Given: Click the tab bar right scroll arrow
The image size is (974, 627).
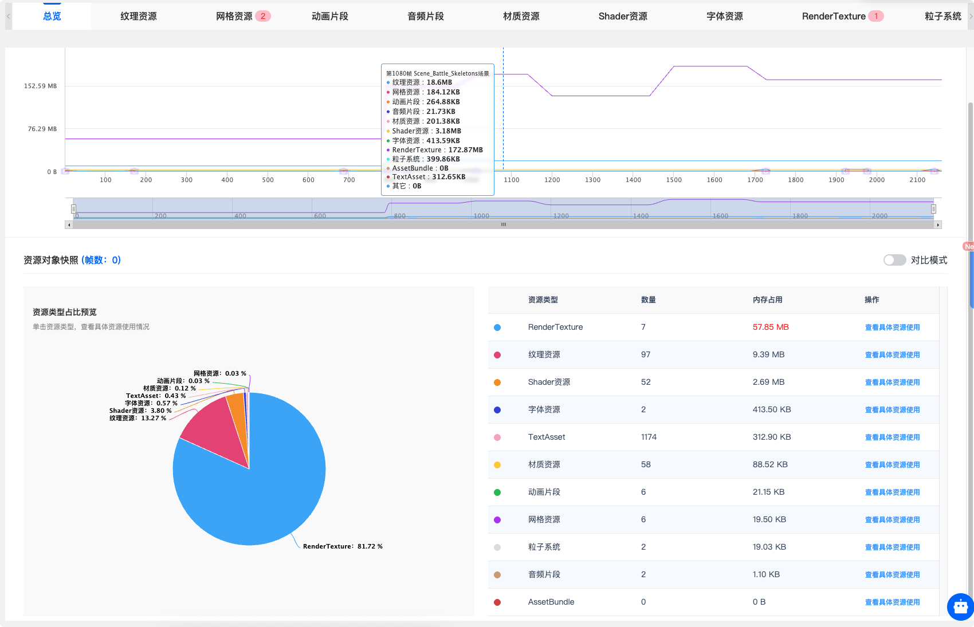Looking at the screenshot, I should (x=970, y=17).
